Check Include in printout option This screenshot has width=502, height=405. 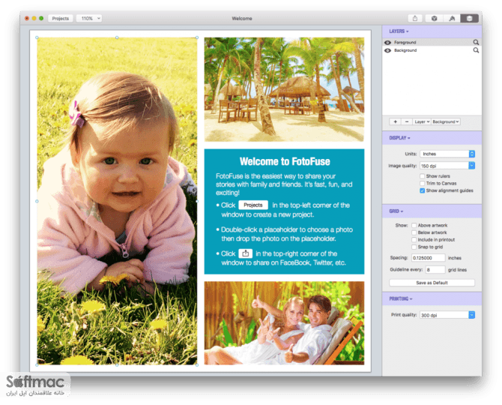(x=414, y=240)
